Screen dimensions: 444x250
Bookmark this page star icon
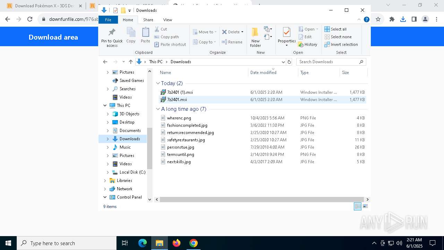(x=378, y=19)
